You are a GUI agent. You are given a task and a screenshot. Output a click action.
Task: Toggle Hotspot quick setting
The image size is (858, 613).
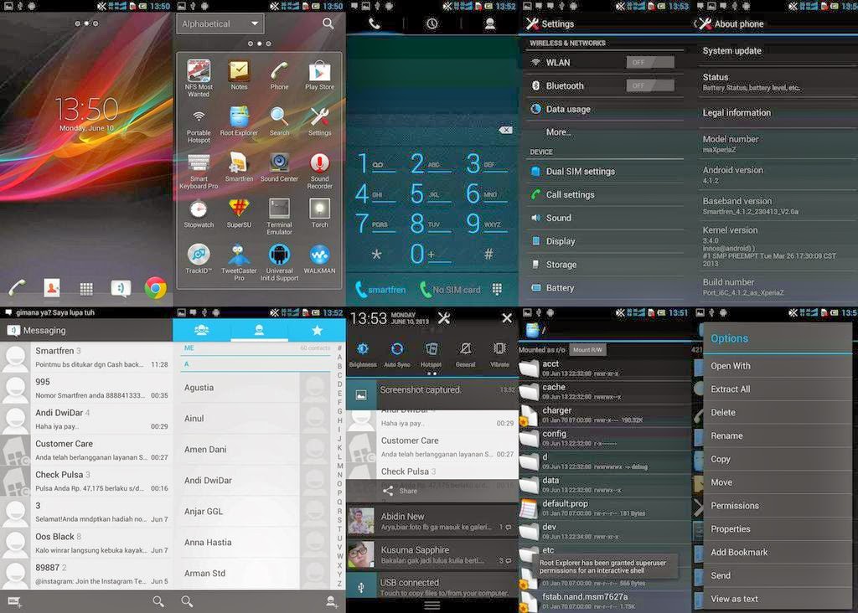point(432,354)
